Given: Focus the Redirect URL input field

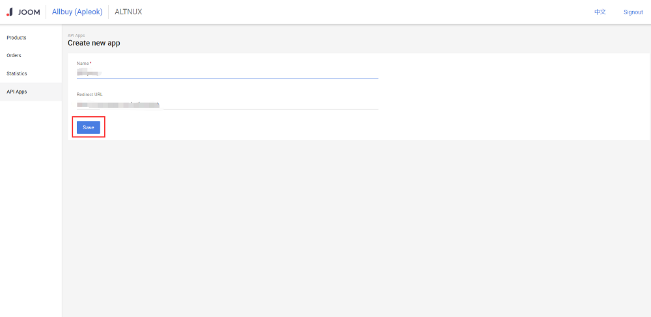Looking at the screenshot, I should (x=227, y=104).
